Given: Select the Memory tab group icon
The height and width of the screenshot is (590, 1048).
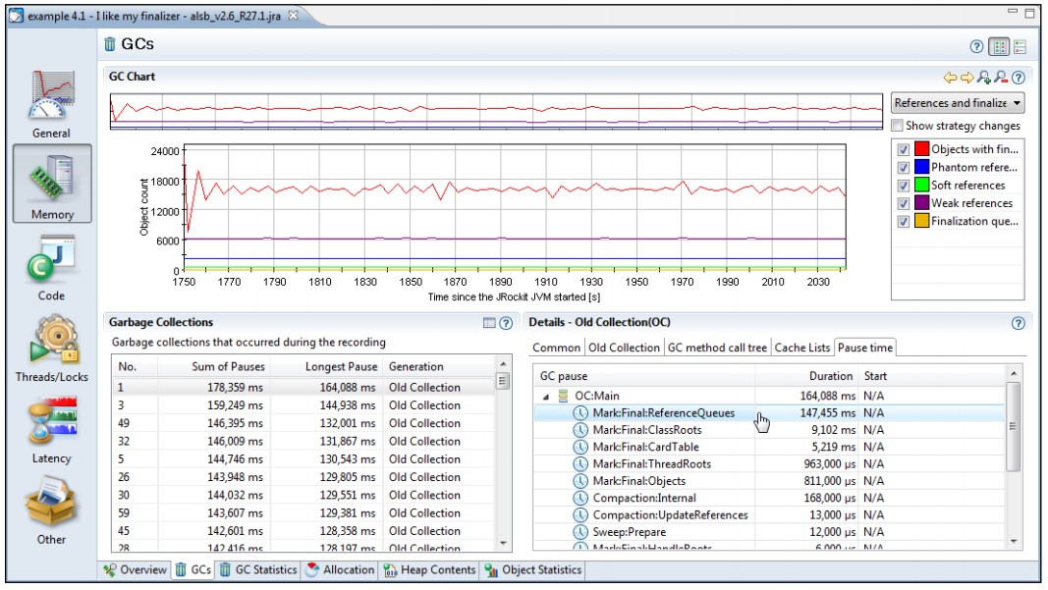Looking at the screenshot, I should (x=51, y=184).
